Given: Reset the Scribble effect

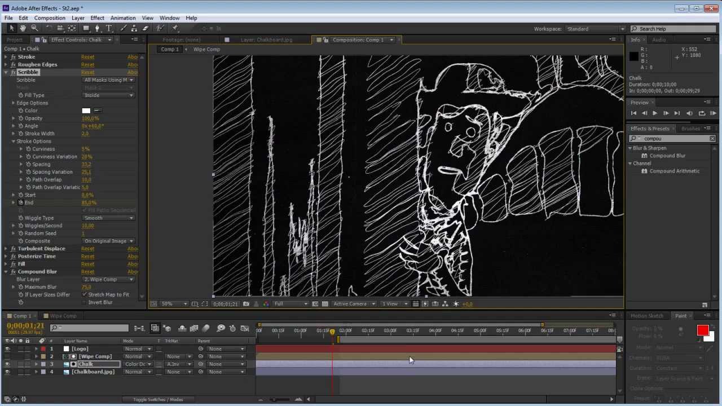Looking at the screenshot, I should tap(87, 72).
